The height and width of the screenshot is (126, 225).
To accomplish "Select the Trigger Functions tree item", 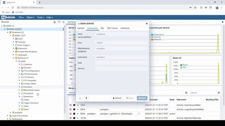I will [31, 103].
